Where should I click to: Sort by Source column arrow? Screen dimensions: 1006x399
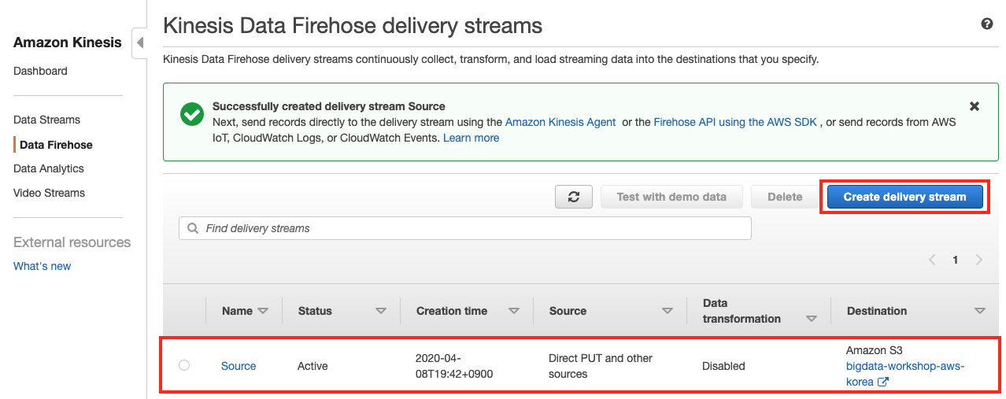[x=668, y=311]
